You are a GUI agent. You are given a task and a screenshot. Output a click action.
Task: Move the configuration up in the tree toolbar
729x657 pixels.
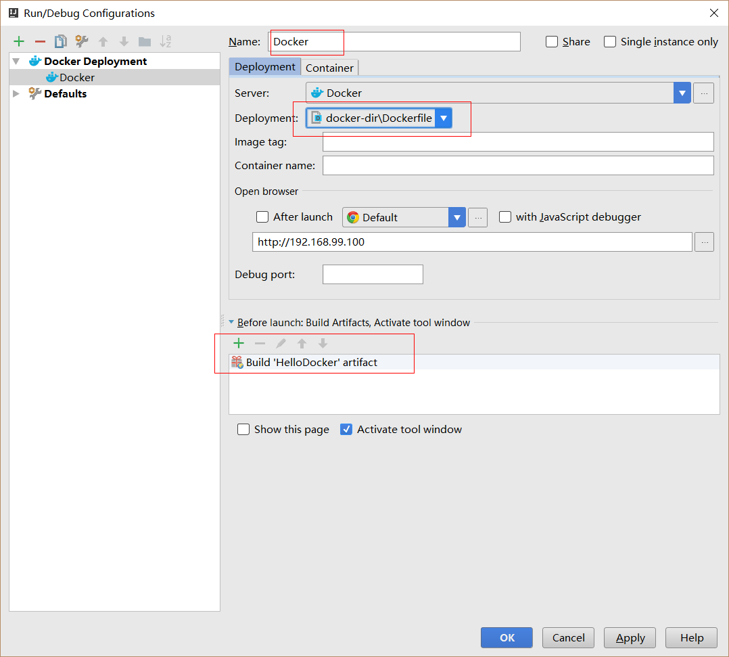pyautogui.click(x=103, y=42)
